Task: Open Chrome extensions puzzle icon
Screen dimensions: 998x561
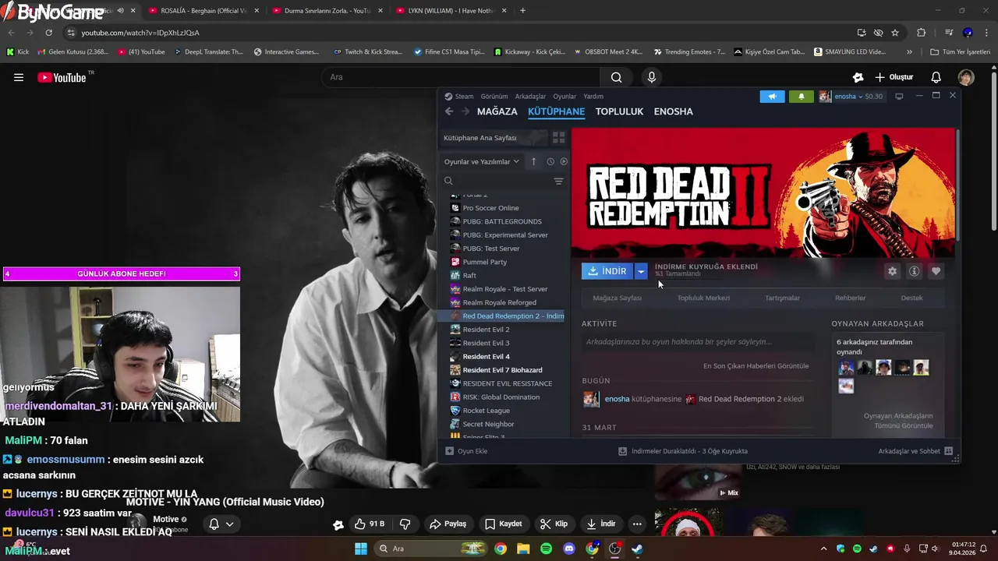Action: [x=921, y=33]
